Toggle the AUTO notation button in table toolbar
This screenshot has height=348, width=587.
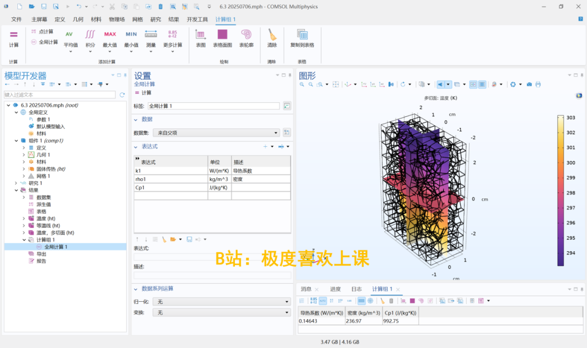tap(323, 301)
